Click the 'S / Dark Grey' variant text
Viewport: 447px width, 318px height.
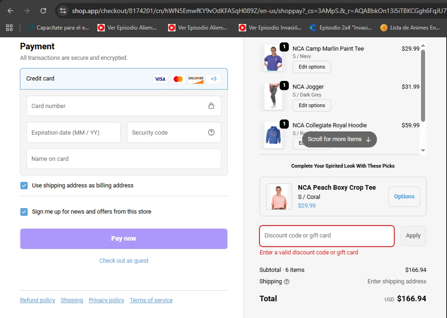coord(307,95)
